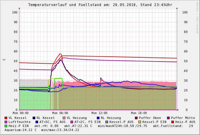The image size is (200, 135).
Task: Click the Mon 18:00 time axis label
Action: click(139, 113)
